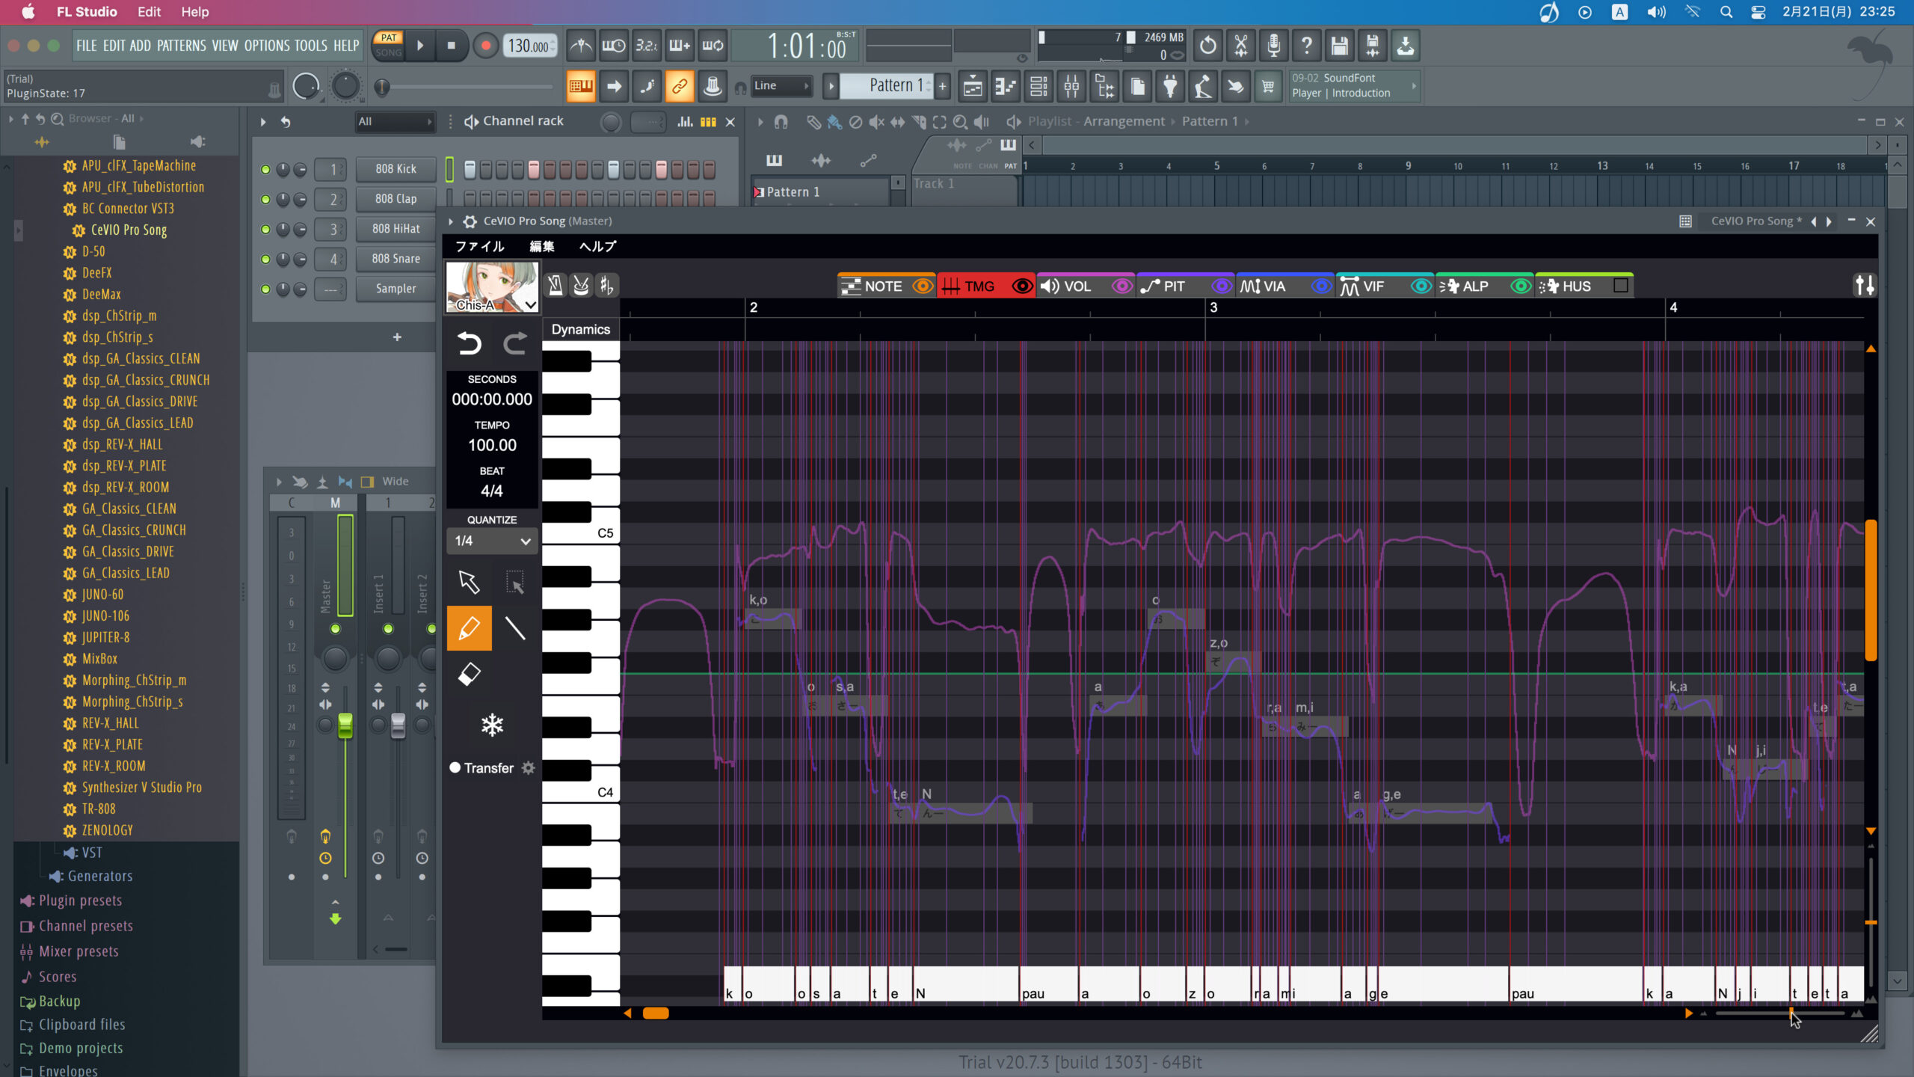Click the Master mixer track fader
This screenshot has height=1077, width=1914.
[345, 725]
